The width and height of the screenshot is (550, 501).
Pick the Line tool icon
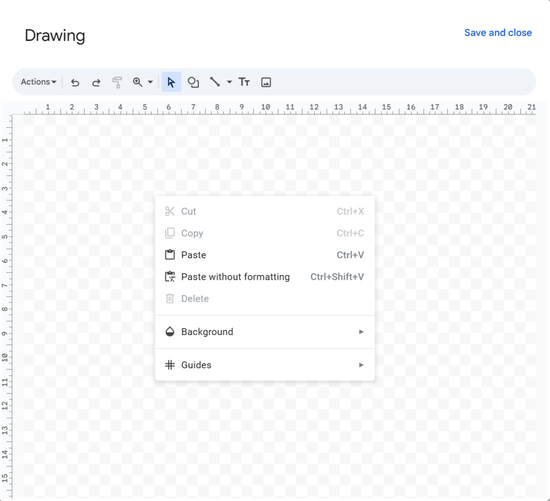click(215, 82)
